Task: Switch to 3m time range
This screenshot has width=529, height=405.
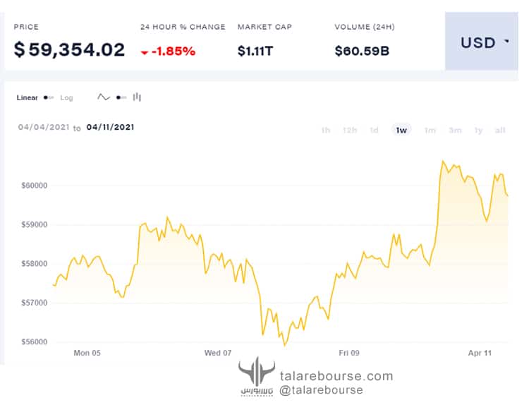Action: pyautogui.click(x=455, y=130)
